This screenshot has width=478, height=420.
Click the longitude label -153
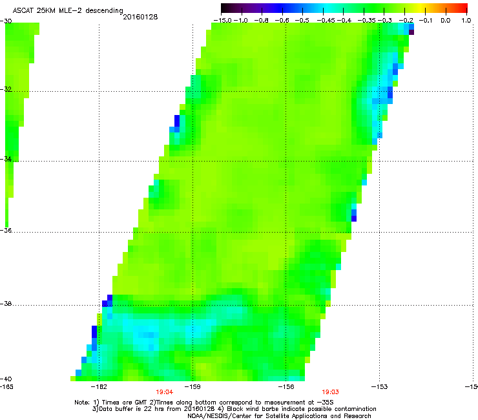coord(380,387)
